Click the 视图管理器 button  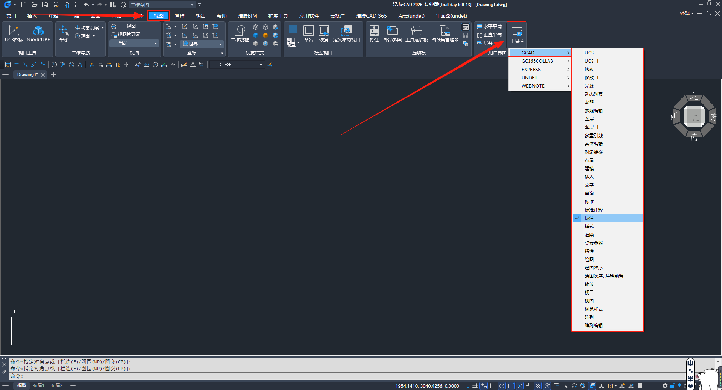(126, 35)
